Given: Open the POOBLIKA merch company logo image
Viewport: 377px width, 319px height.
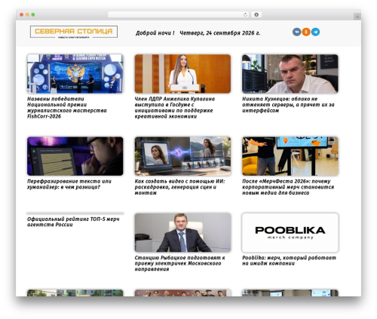Looking at the screenshot, I should click(290, 232).
